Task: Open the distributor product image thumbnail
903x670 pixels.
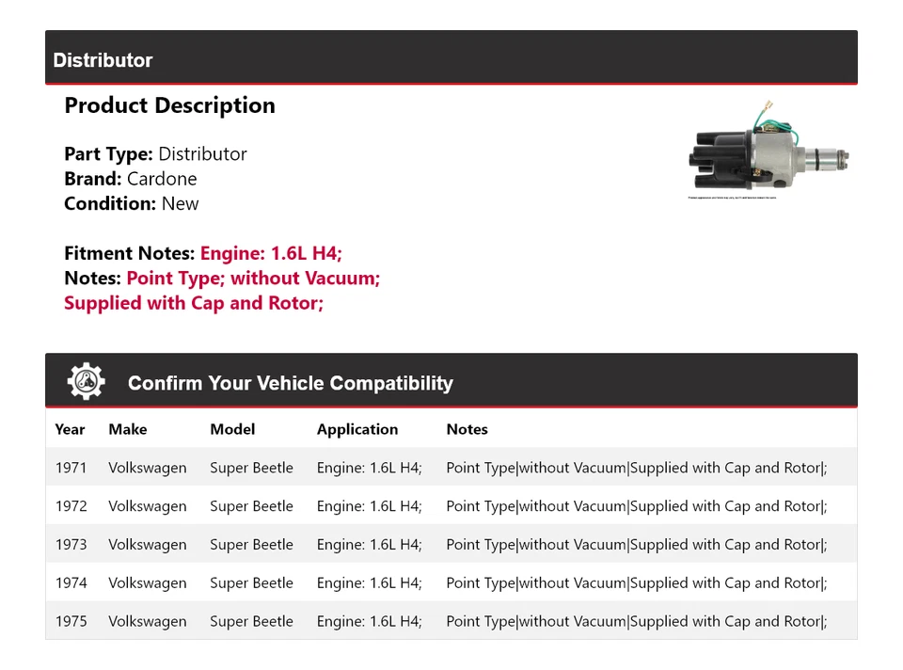Action: point(768,151)
